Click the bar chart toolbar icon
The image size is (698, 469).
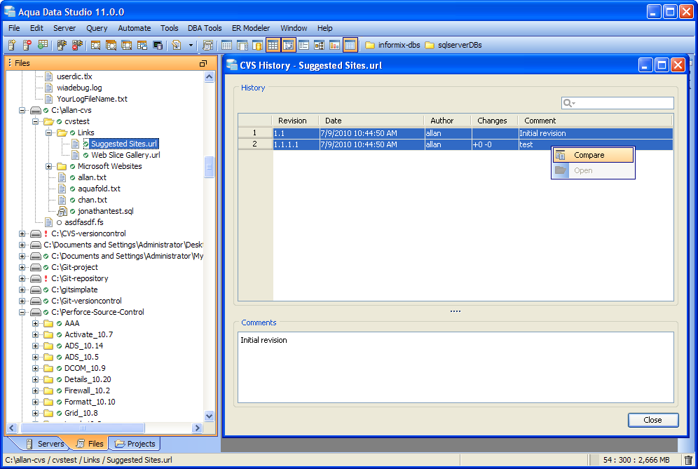(334, 45)
